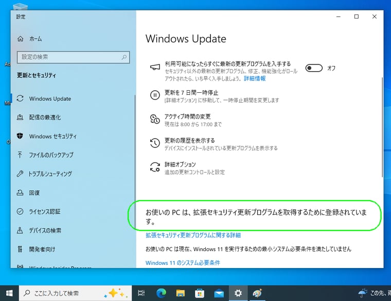Image resolution: width=391 pixels, height=301 pixels.
Task: Maximize the Settings window
Action: point(357,16)
